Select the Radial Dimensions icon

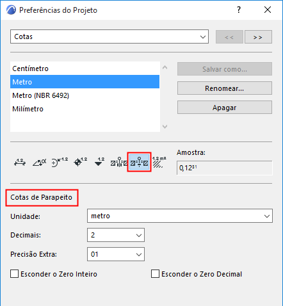(x=60, y=163)
